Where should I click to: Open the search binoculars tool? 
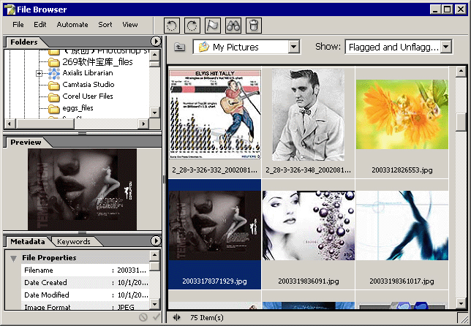point(233,26)
